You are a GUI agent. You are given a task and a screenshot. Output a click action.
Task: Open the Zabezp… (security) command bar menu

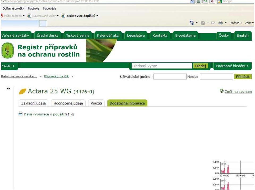point(249,23)
